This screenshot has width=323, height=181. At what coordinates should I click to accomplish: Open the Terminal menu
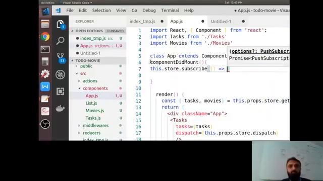(170, 11)
